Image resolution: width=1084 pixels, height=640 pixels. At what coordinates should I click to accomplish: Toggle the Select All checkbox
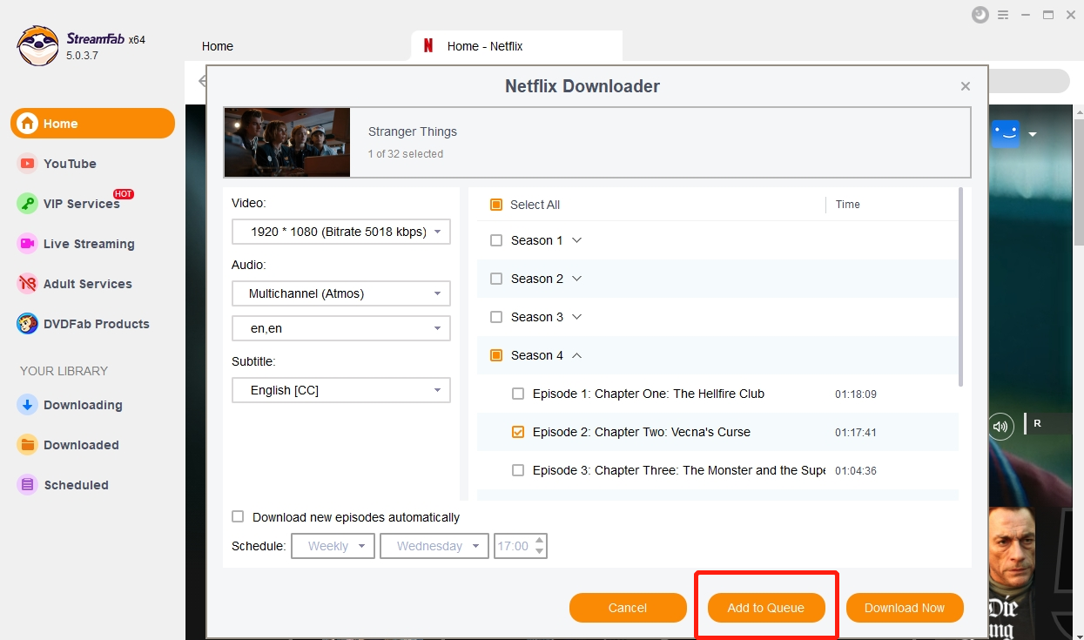pos(496,205)
